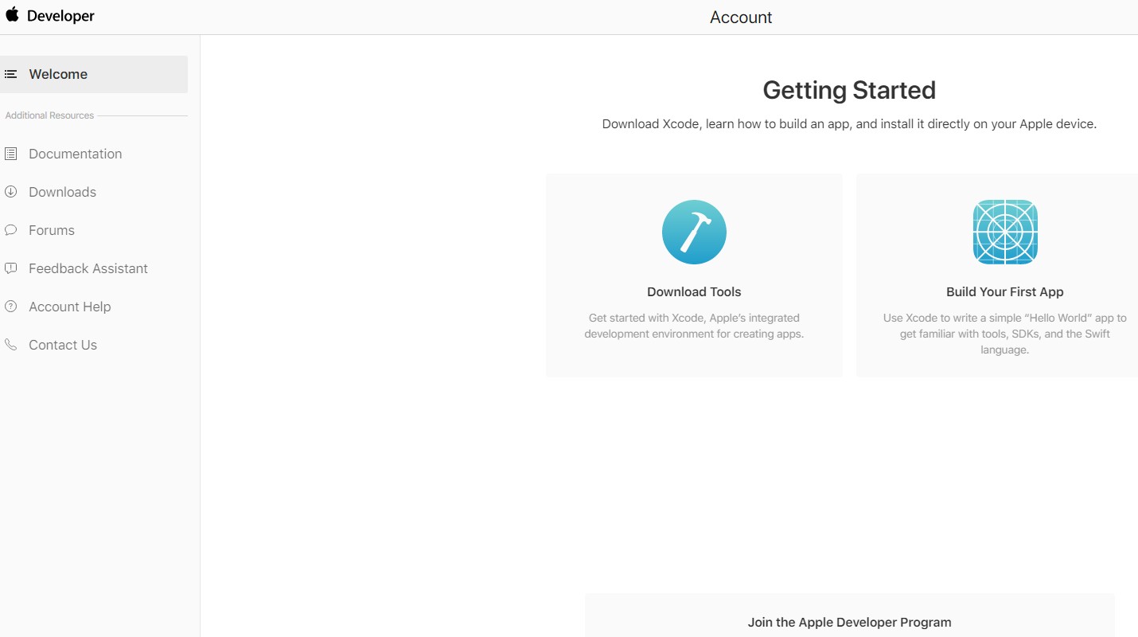Click the Hello World description text

pos(1005,334)
